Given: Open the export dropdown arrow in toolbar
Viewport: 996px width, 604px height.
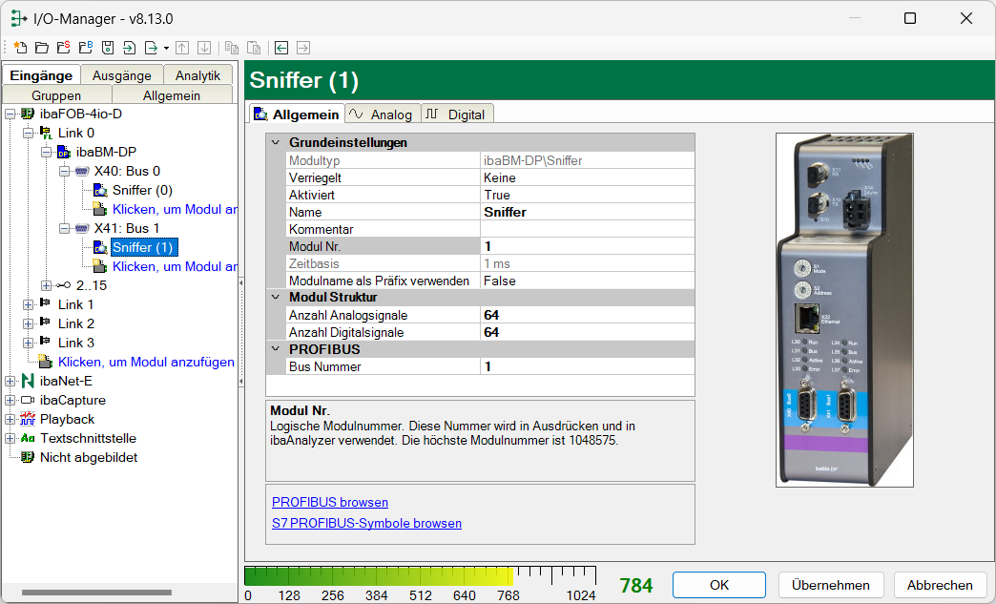Looking at the screenshot, I should tap(166, 49).
